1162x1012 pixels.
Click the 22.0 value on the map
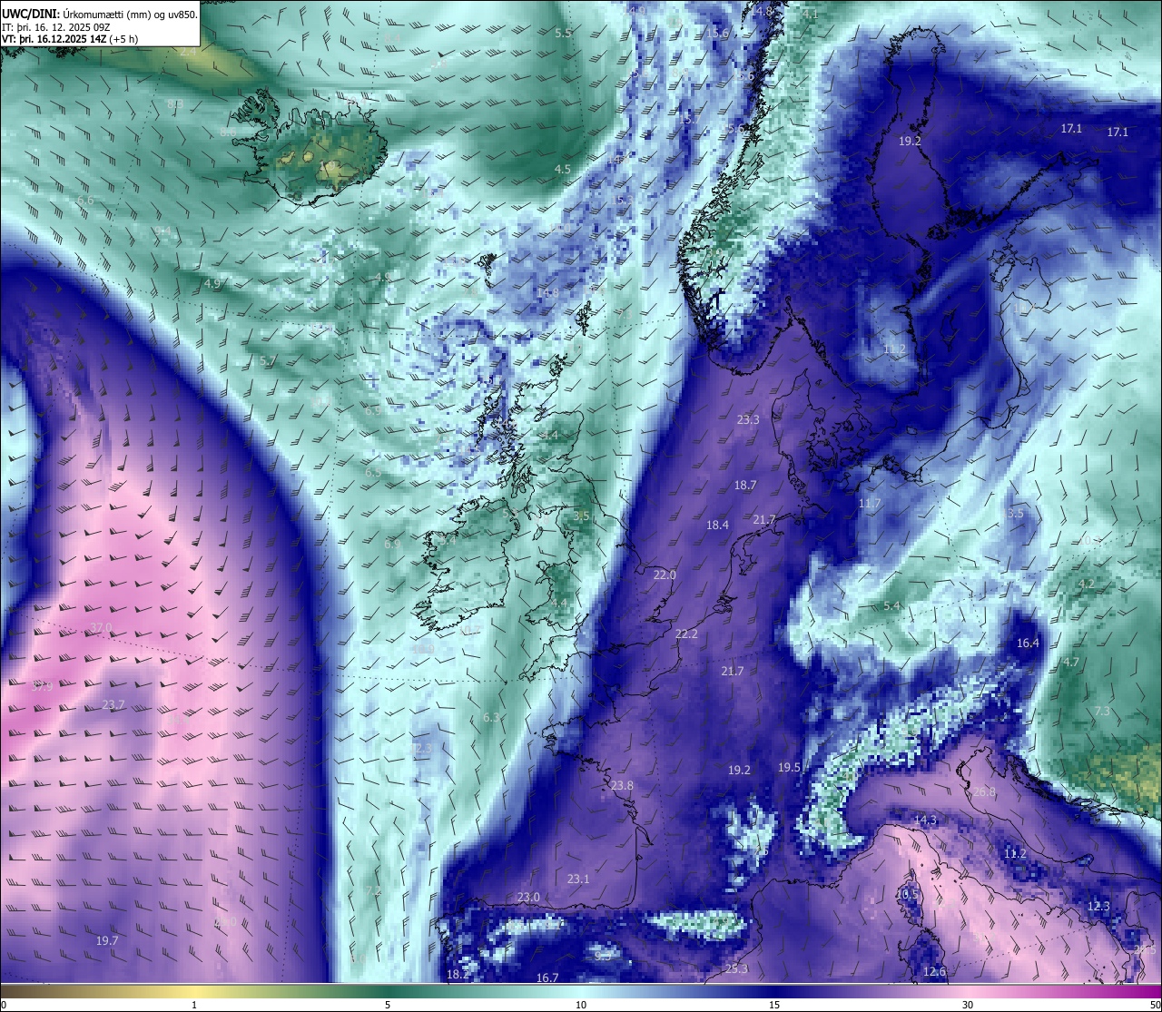(x=665, y=575)
